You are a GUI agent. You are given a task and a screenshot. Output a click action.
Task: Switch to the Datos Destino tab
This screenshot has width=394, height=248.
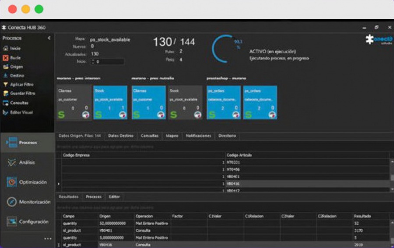click(x=121, y=136)
